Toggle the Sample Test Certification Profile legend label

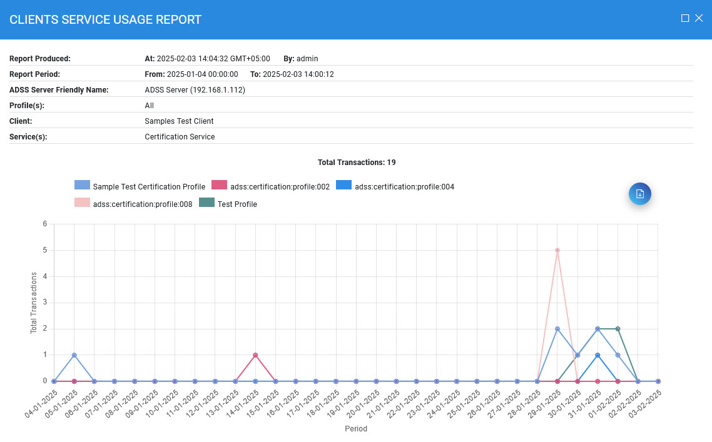pyautogui.click(x=149, y=186)
